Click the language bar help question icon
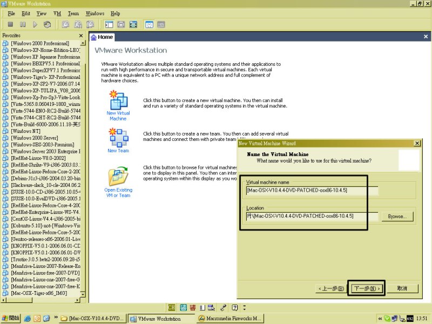The width and height of the screenshot is (432, 324). (x=235, y=307)
